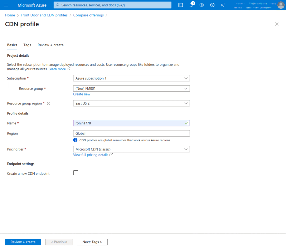Open the Subscription dropdown

[132, 78]
